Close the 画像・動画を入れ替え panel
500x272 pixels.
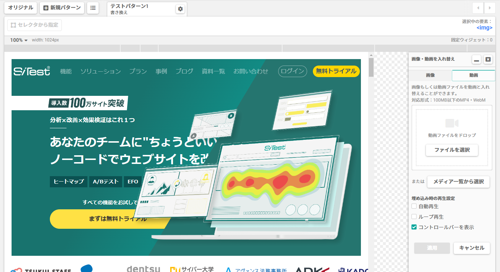(x=488, y=59)
